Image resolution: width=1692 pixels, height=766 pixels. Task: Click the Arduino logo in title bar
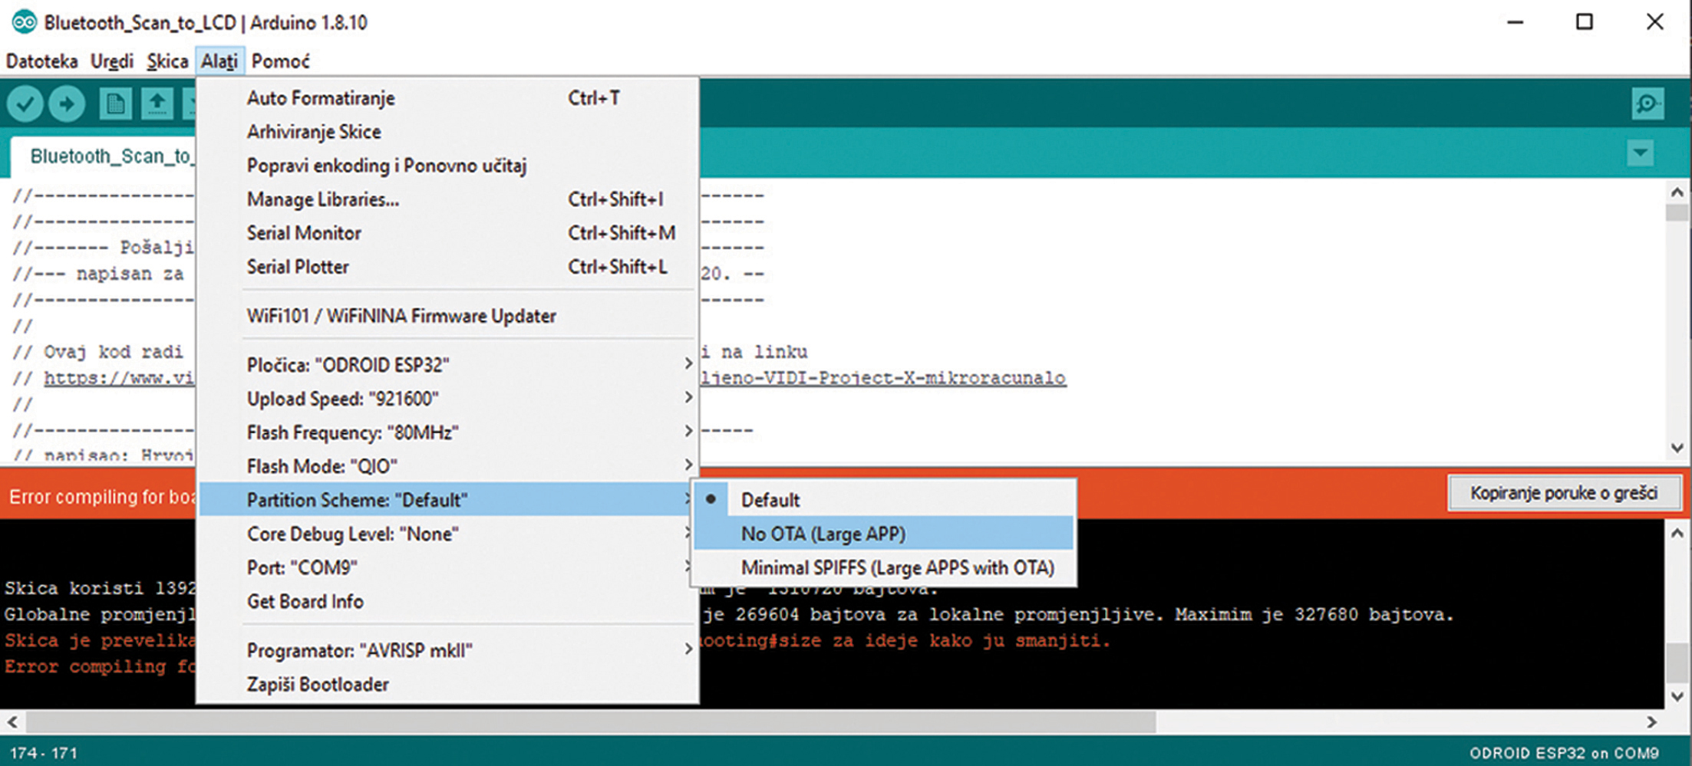tap(23, 22)
